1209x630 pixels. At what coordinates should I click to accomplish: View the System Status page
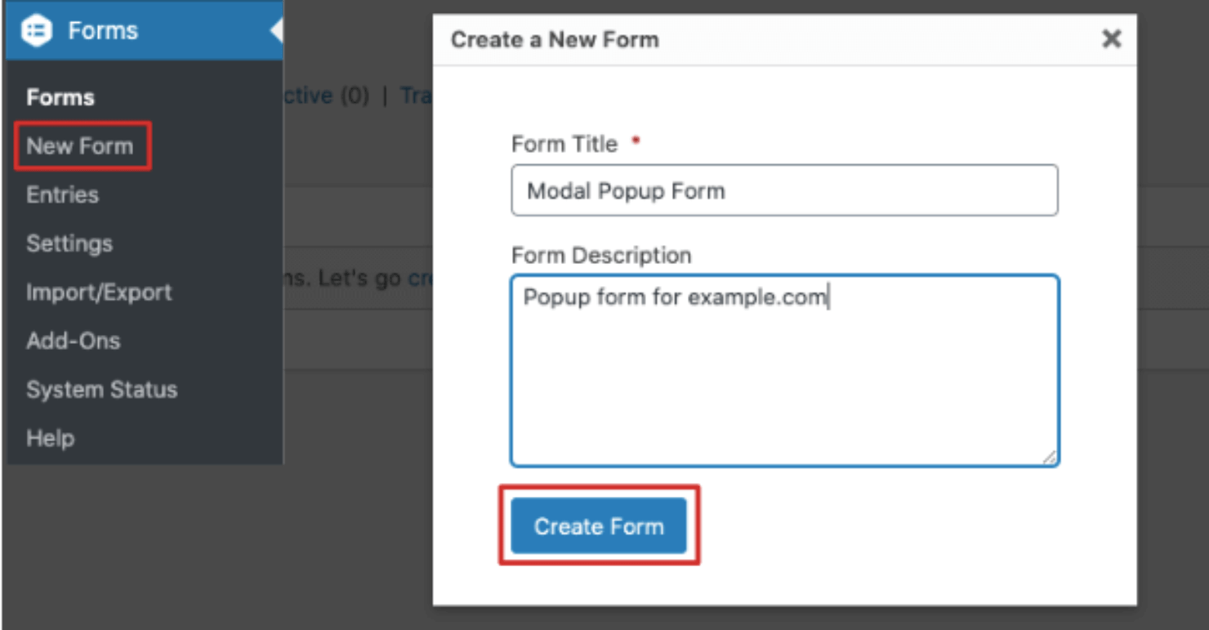tap(101, 390)
